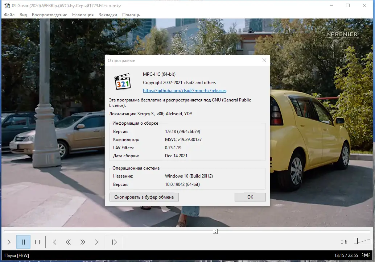This screenshot has height=262, width=375.
Task: Open the mpc-hc releases GitHub link
Action: coord(184,91)
